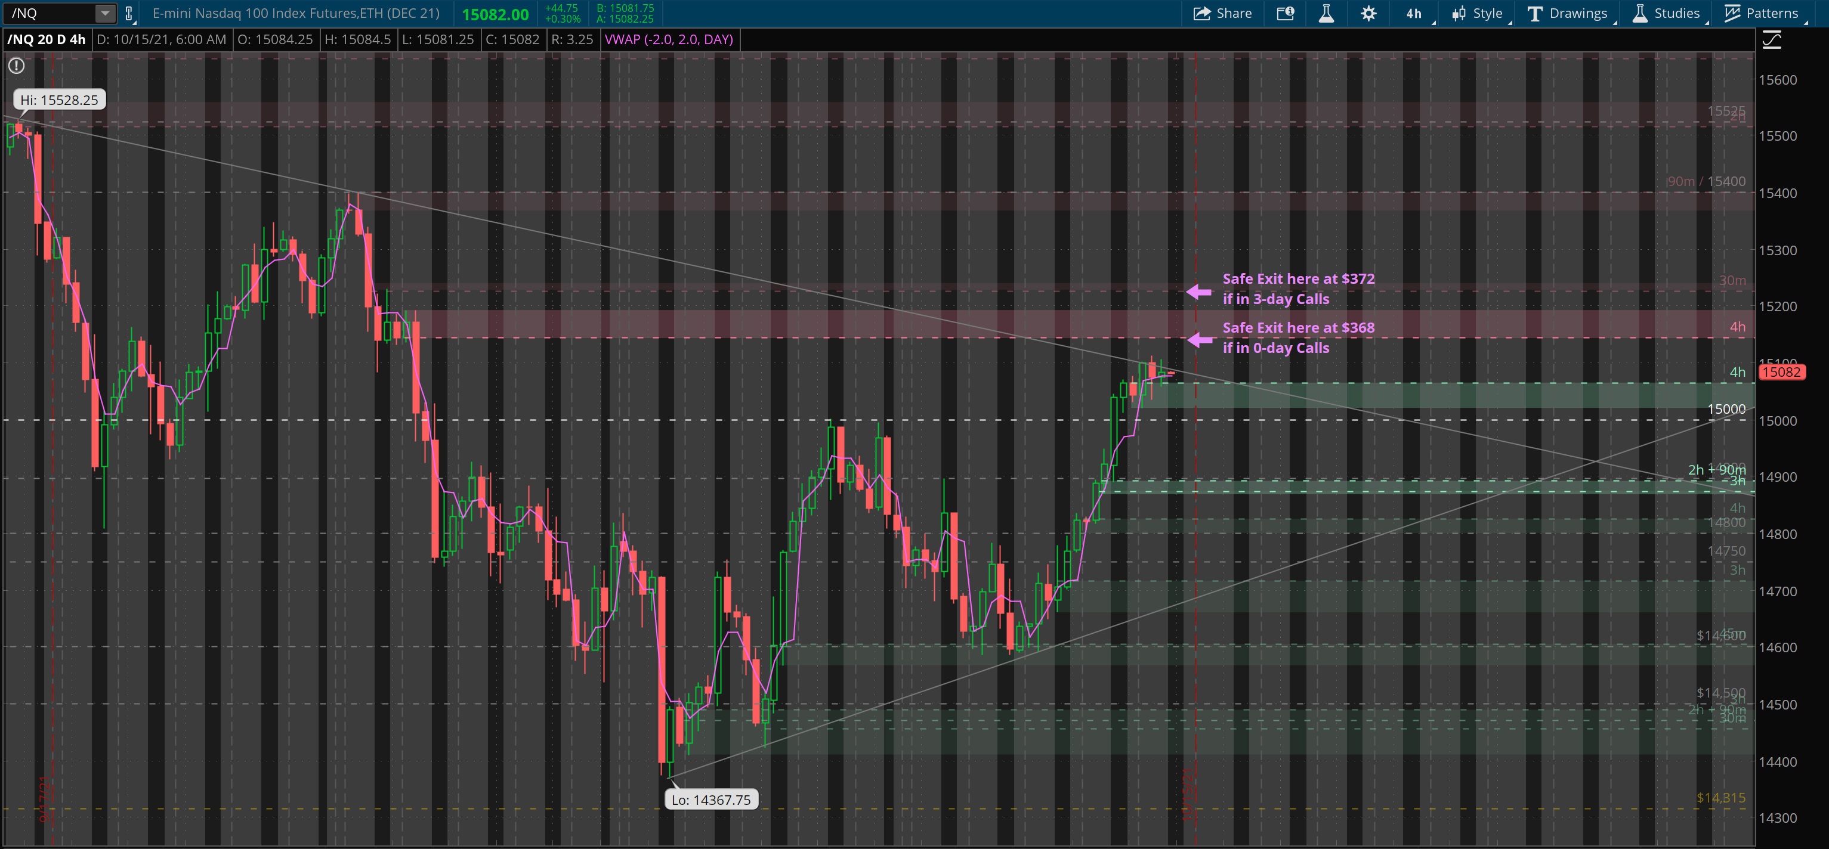Toggle the drawing set icon below Patterns
1829x849 pixels.
(x=1772, y=41)
